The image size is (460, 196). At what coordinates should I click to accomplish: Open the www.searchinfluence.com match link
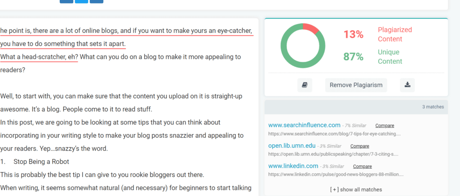click(x=304, y=125)
